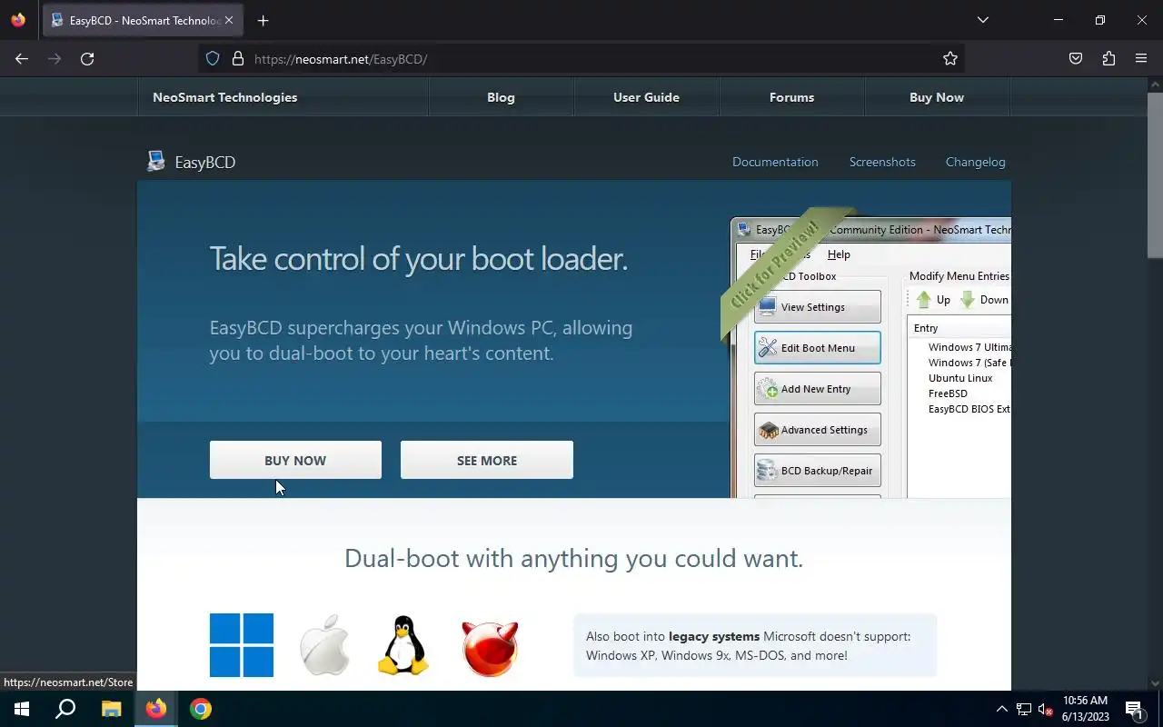This screenshot has height=727, width=1163.
Task: Reload the page with the refresh icon
Action: coord(87,58)
